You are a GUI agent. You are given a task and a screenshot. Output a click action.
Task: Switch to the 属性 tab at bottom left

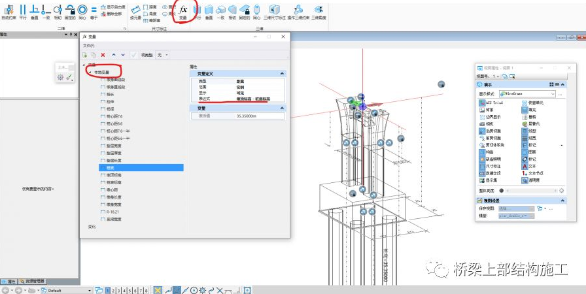point(9,282)
